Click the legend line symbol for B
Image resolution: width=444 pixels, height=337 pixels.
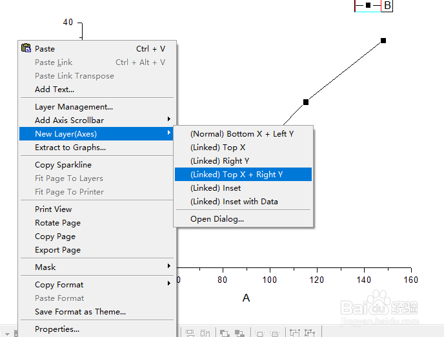click(x=368, y=5)
